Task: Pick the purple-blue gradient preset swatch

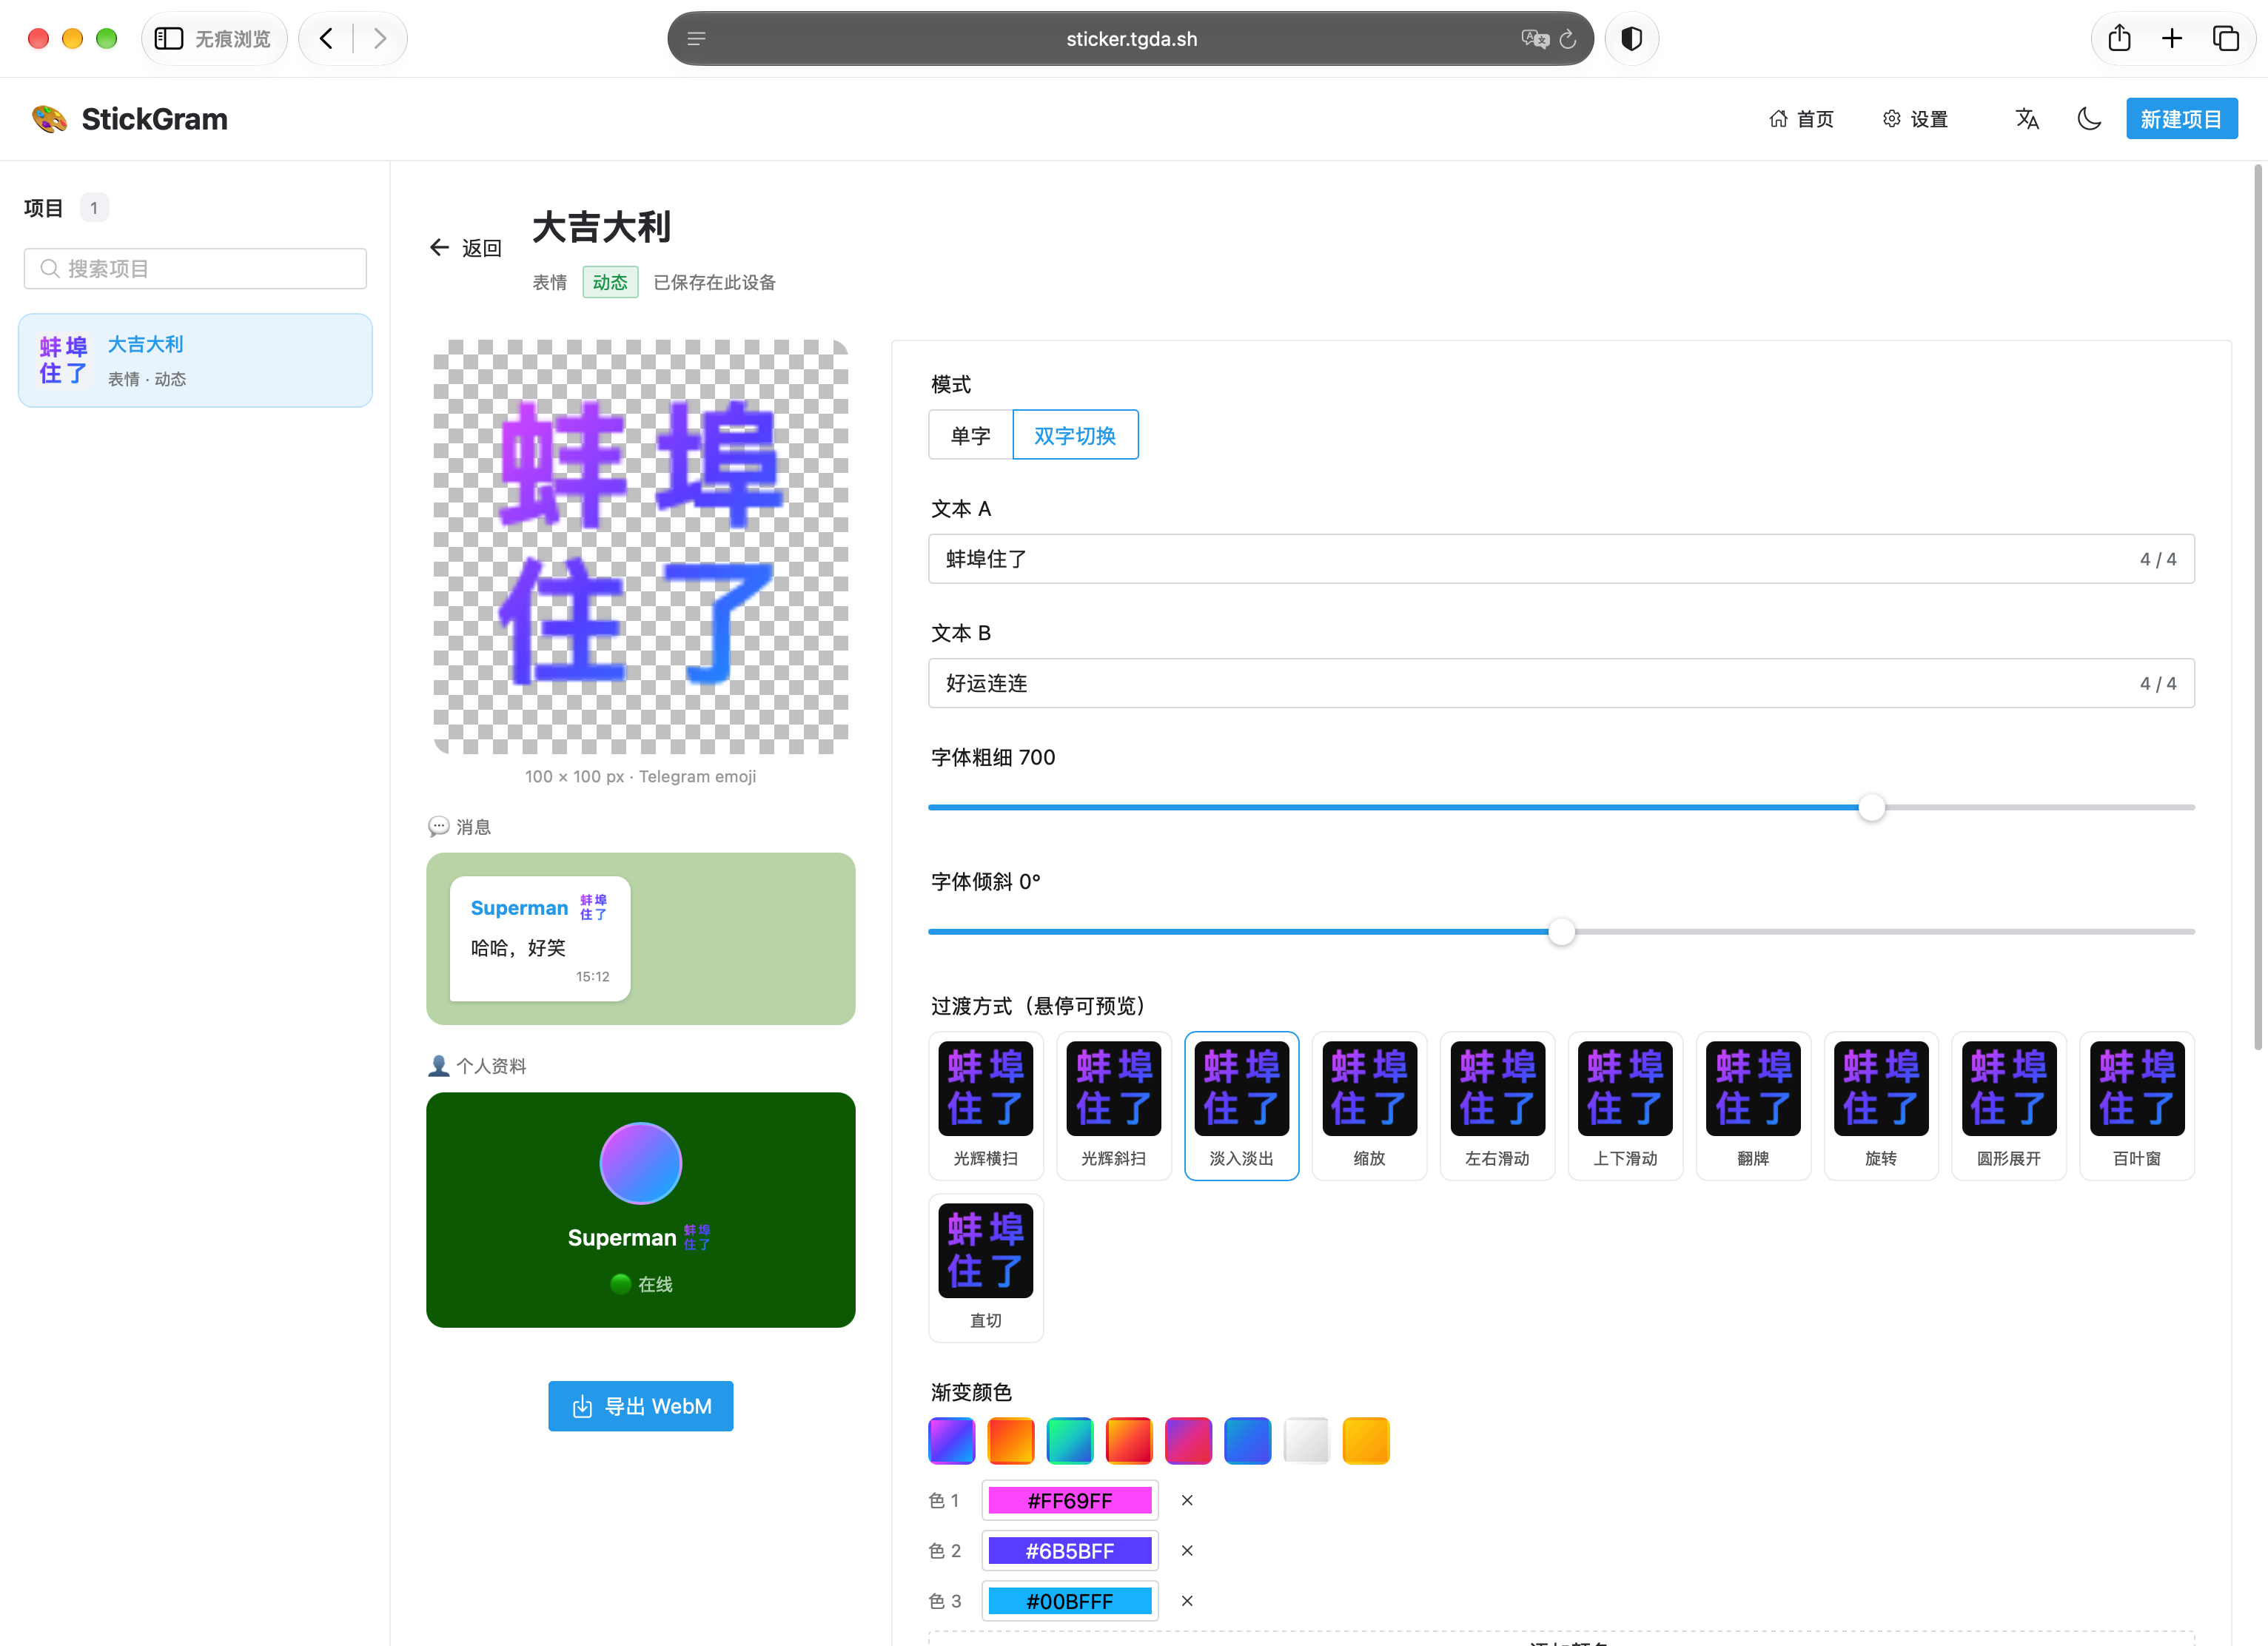Action: click(x=951, y=1440)
